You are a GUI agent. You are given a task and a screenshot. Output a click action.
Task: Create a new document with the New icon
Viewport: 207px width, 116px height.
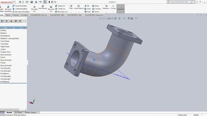[23, 2]
